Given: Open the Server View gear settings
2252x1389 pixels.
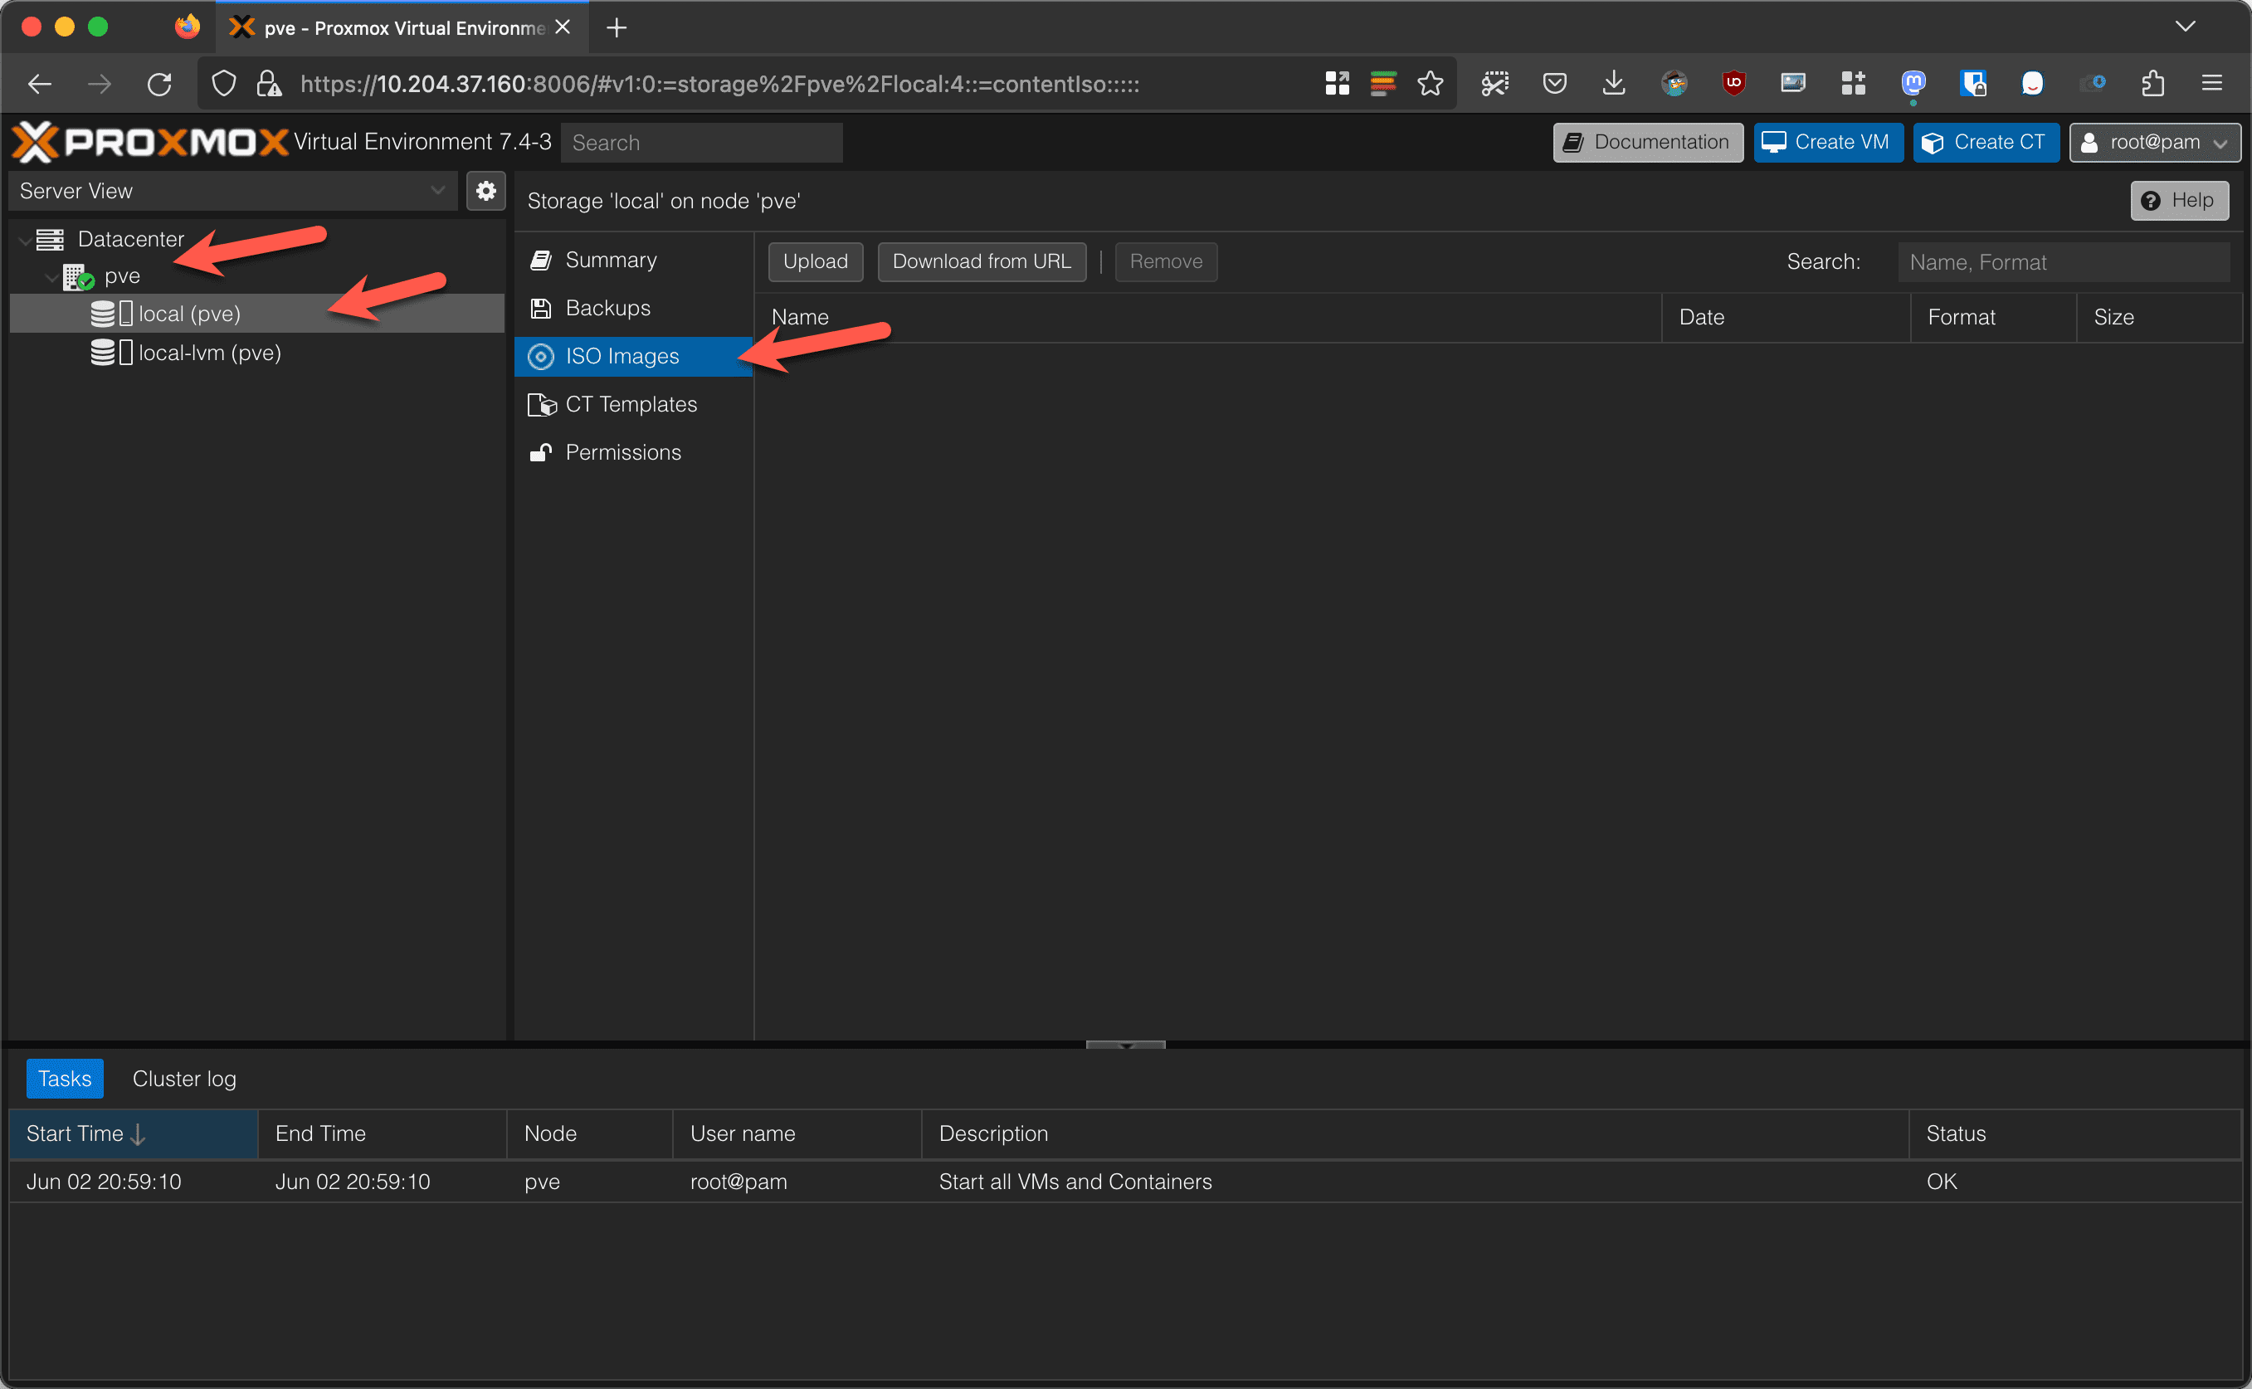Looking at the screenshot, I should [x=486, y=191].
